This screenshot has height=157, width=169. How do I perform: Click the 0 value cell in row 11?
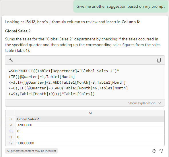(x=90, y=137)
